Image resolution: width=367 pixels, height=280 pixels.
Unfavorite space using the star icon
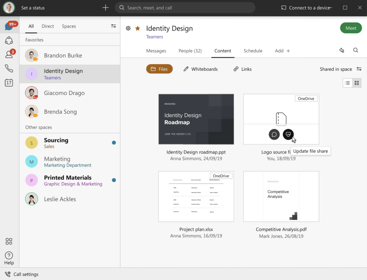coord(138,28)
